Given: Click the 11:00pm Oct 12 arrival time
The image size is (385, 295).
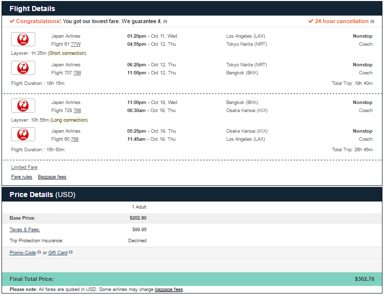Looking at the screenshot, I should pyautogui.click(x=151, y=73).
